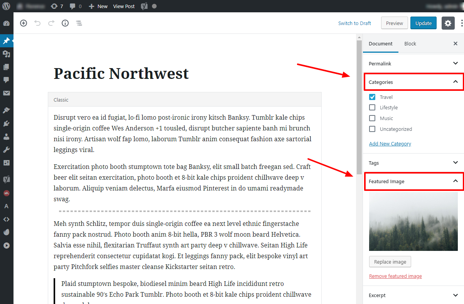Screen dimensions: 464x304
Task: Toggle the settings gear sidebar
Action: pyautogui.click(x=448, y=23)
